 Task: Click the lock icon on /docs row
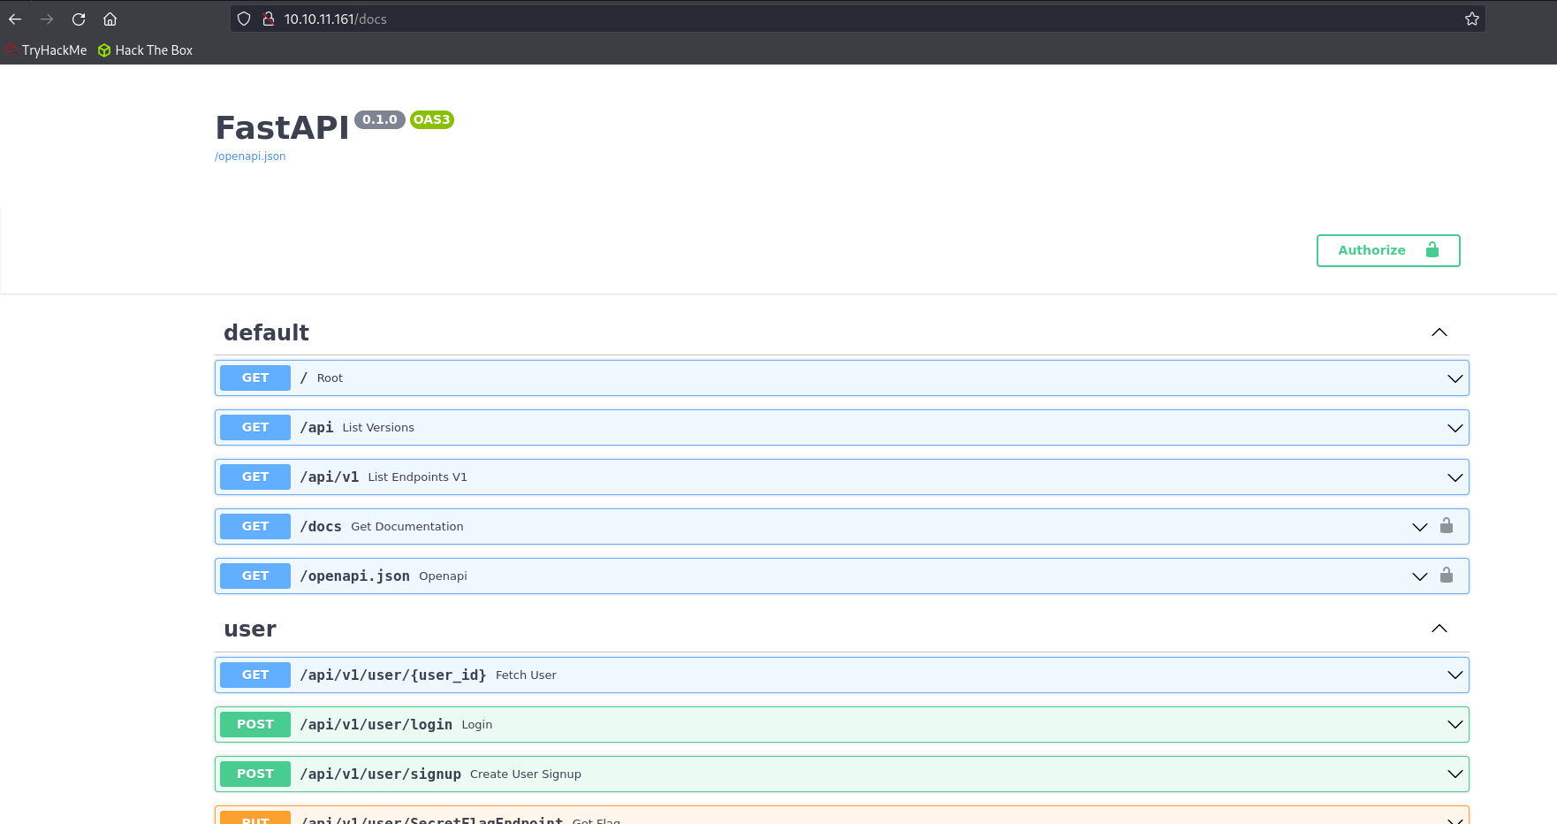(x=1447, y=525)
